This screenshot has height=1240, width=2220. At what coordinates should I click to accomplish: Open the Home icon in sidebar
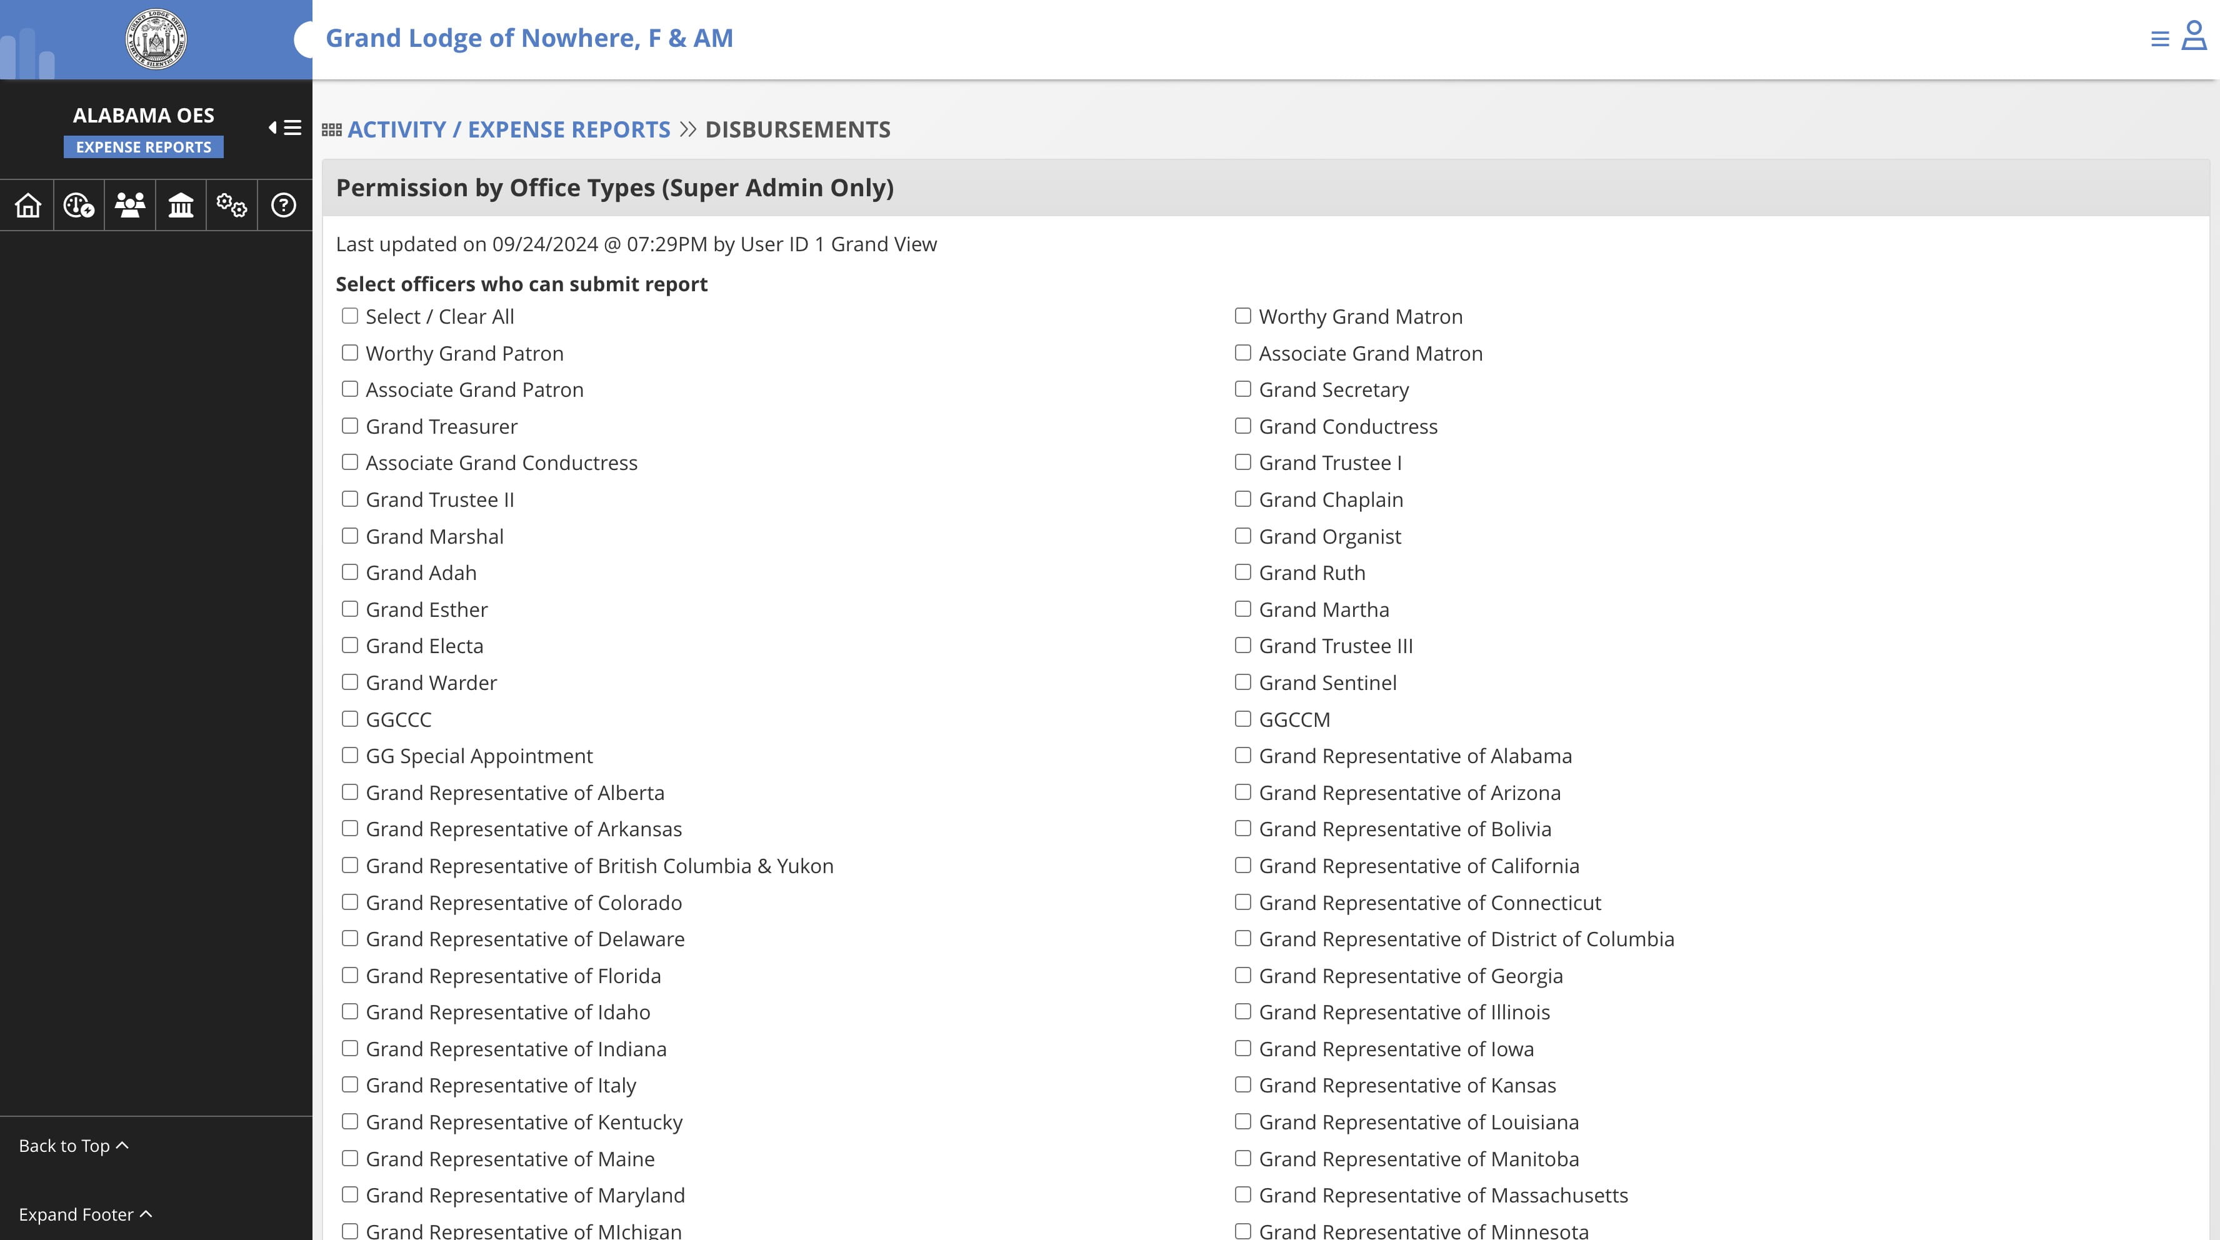point(27,205)
